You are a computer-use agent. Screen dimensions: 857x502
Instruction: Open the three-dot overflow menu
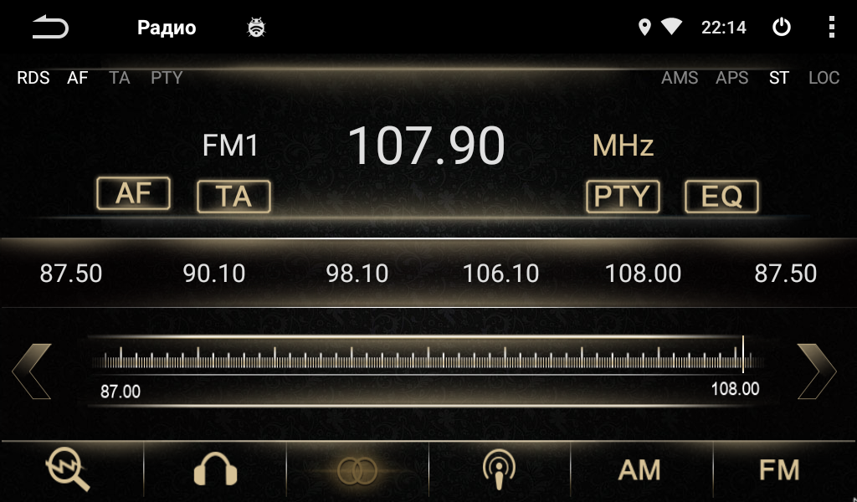[x=831, y=28]
